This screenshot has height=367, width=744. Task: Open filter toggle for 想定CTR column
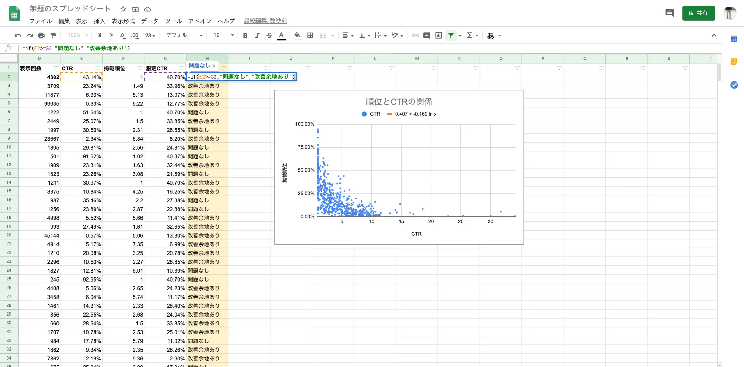[182, 68]
